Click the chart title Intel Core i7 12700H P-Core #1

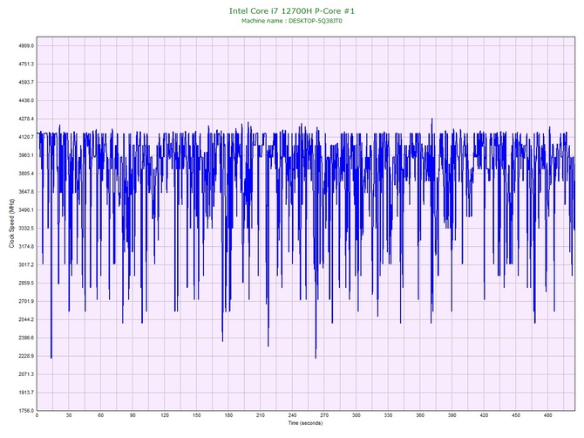tap(292, 10)
